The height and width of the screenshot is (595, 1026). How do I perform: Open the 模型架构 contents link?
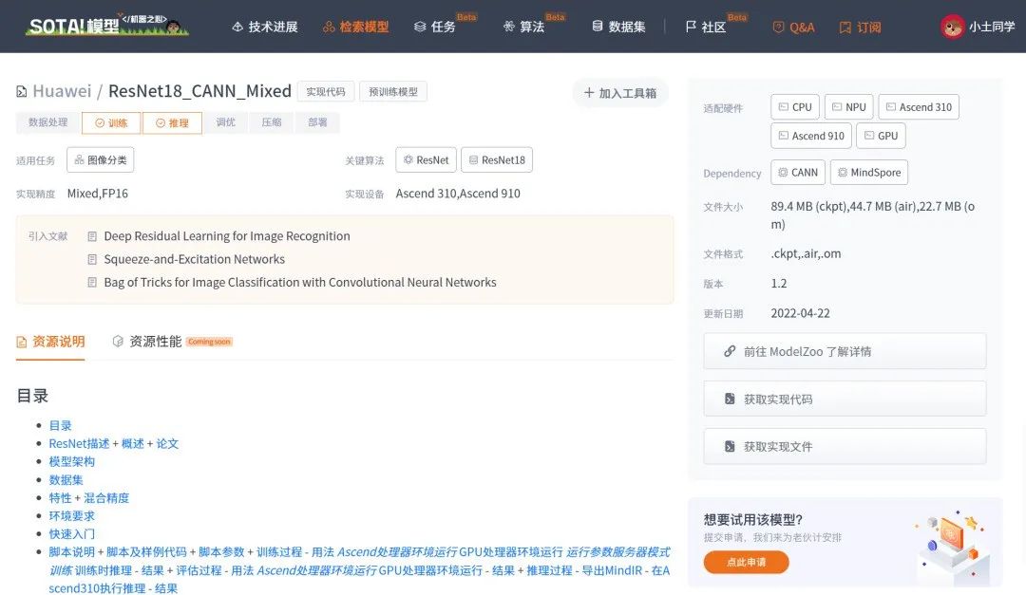click(72, 461)
